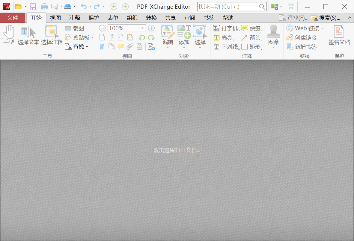This screenshot has width=354, height=241.
Task: Activate the Select Text (选择文本) tool
Action: (x=28, y=35)
